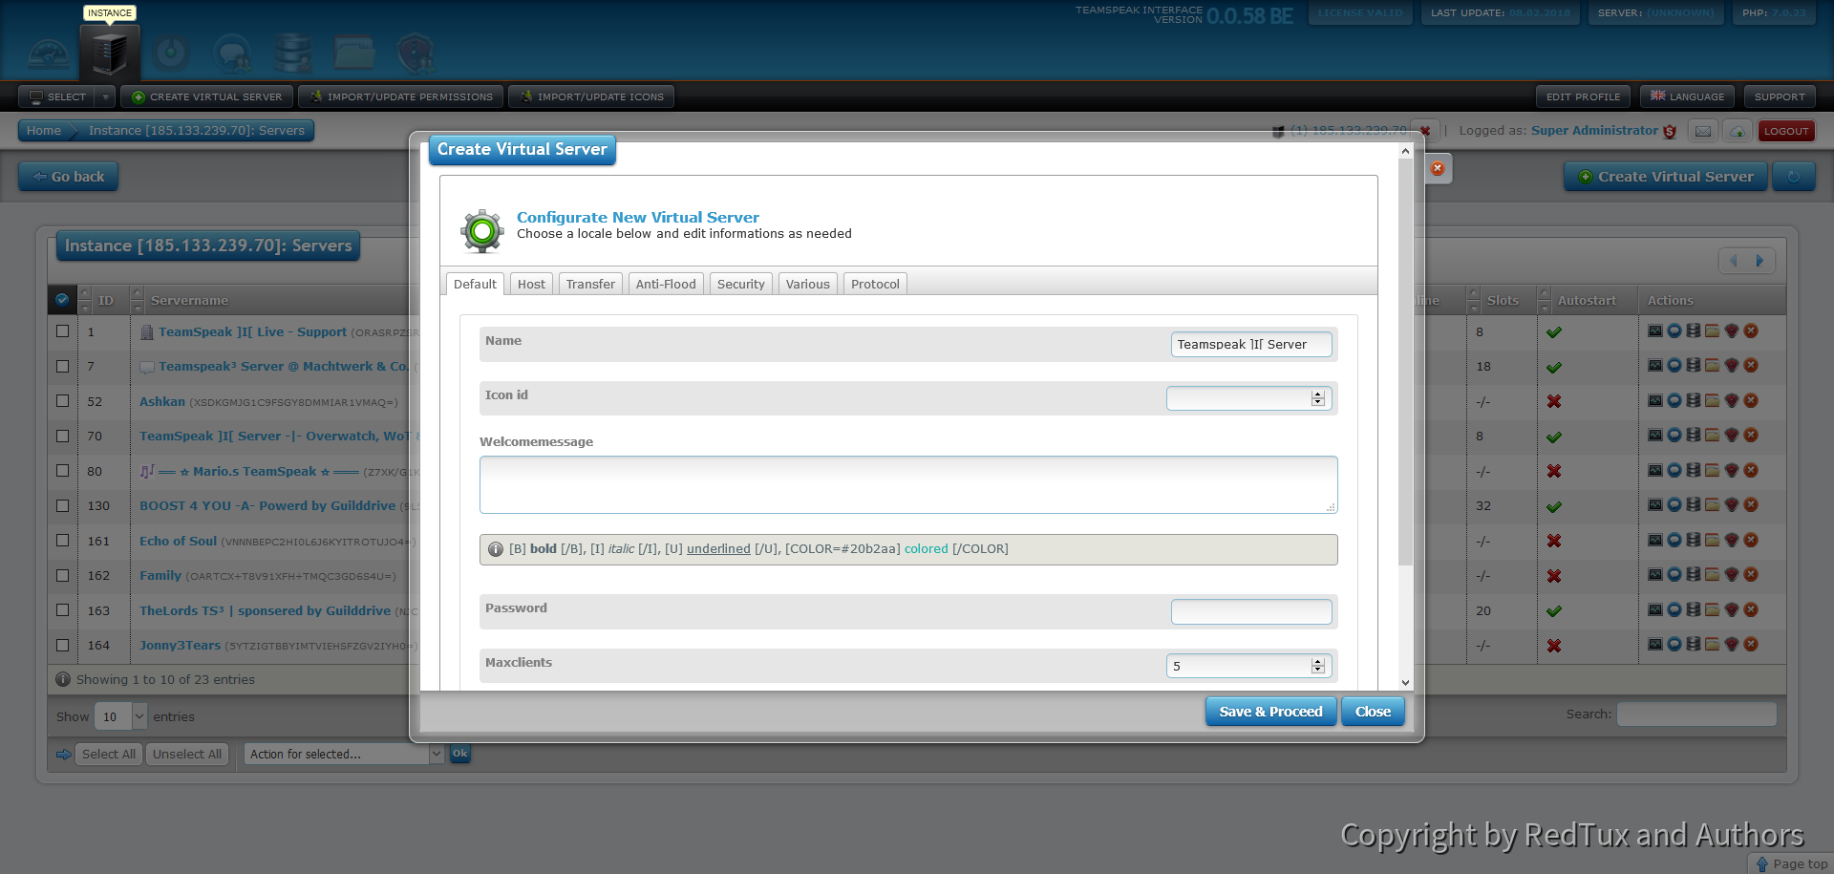Check the checkbox for server ID 7
This screenshot has height=874, width=1834.
62,366
